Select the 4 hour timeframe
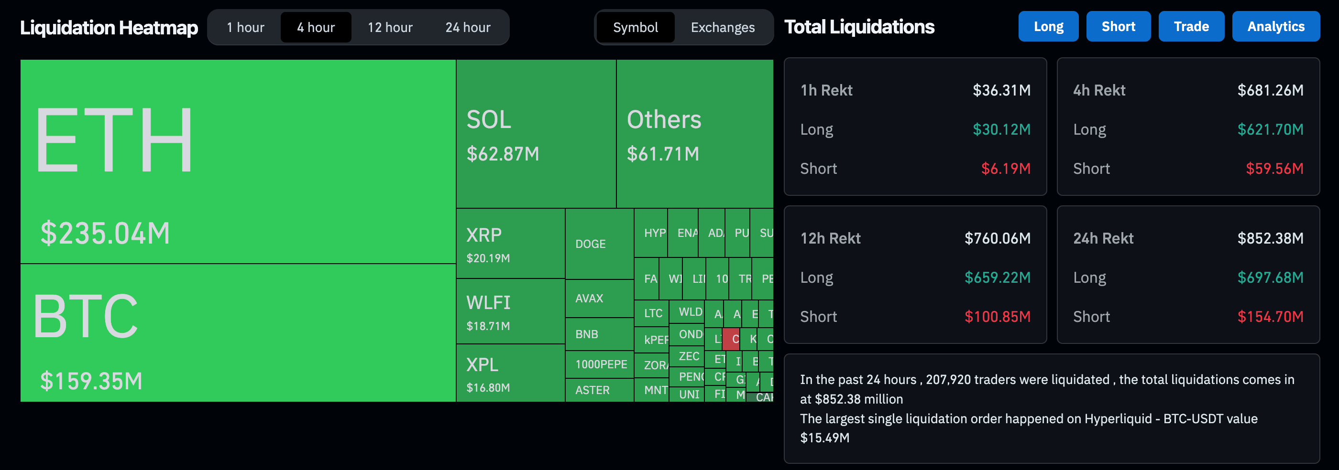The height and width of the screenshot is (470, 1339). [316, 27]
